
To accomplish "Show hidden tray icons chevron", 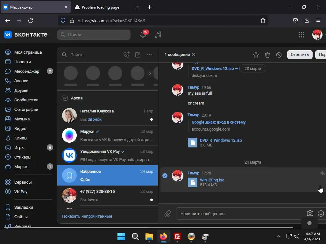I will 279,236.
